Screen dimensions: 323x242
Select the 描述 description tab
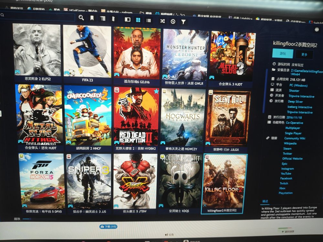(x=265, y=201)
